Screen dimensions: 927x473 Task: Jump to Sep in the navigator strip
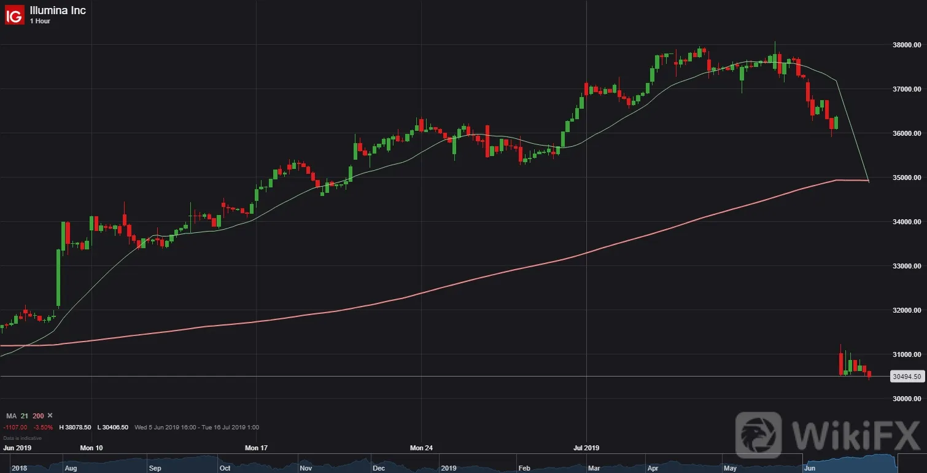(155, 468)
